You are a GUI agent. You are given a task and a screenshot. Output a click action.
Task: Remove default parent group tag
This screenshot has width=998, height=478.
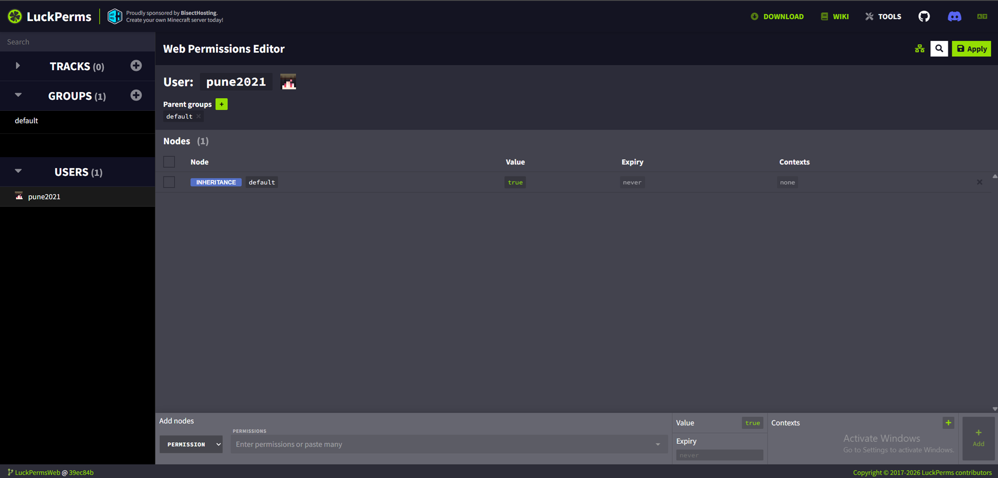(199, 117)
